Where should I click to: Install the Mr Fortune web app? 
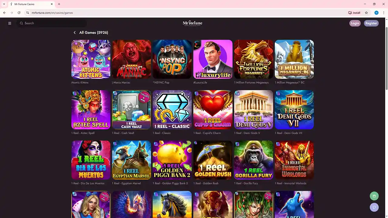click(x=354, y=13)
